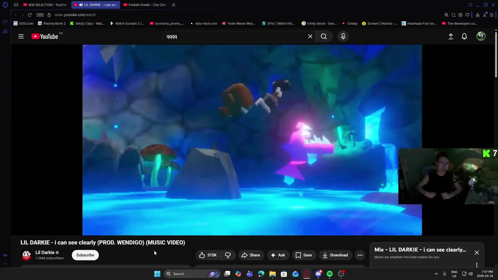Screen dimensions: 498x280
Task: Click the Ask button
Action: pyautogui.click(x=278, y=255)
